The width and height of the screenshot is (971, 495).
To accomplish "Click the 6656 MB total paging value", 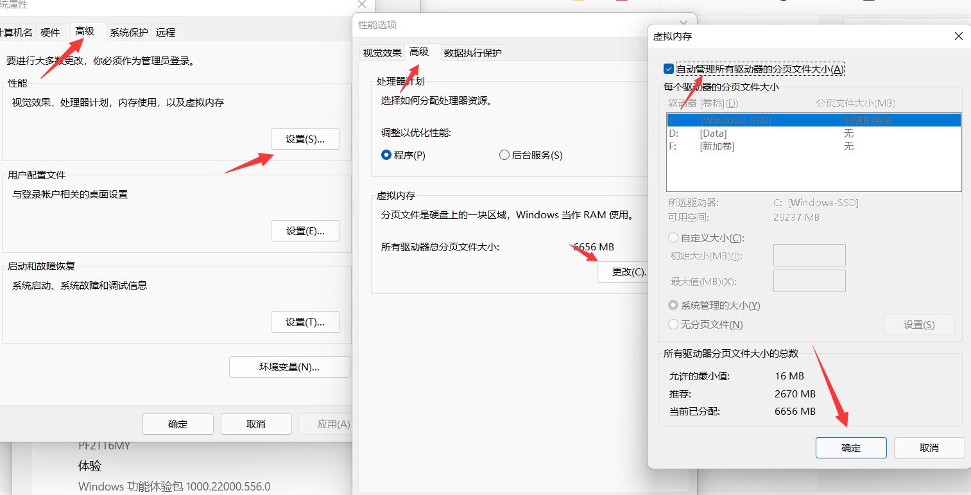I will point(594,247).
